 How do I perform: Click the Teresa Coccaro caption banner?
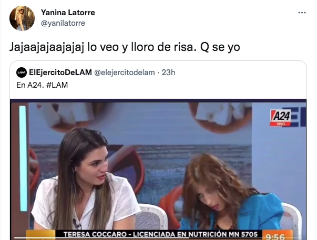click(160, 234)
